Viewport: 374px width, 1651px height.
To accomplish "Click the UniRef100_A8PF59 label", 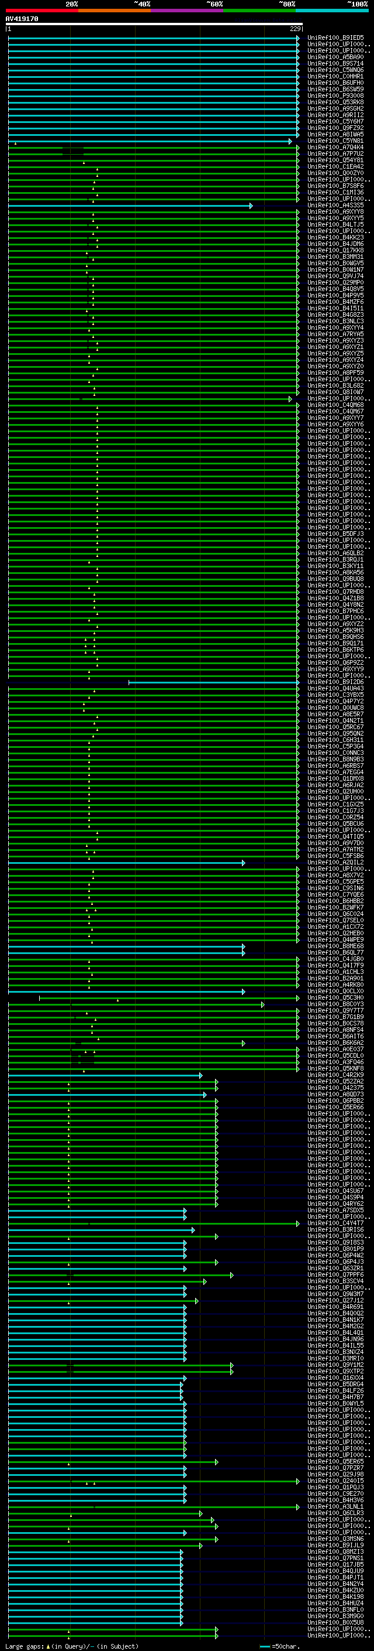I will pos(335,373).
